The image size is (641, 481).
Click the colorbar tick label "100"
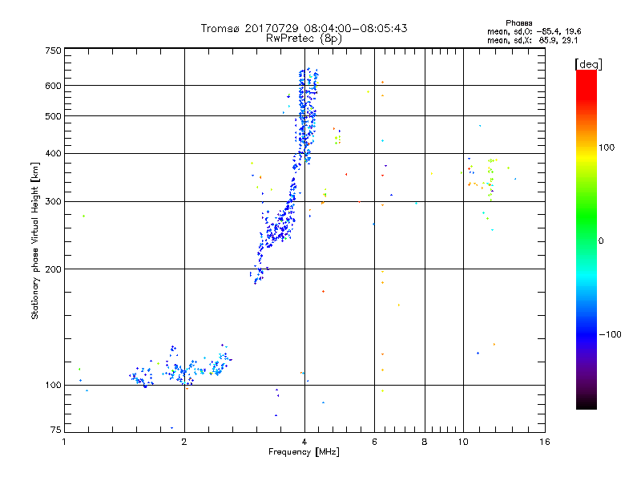[607, 148]
